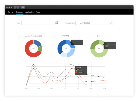Click the Done chart title

[99, 36]
